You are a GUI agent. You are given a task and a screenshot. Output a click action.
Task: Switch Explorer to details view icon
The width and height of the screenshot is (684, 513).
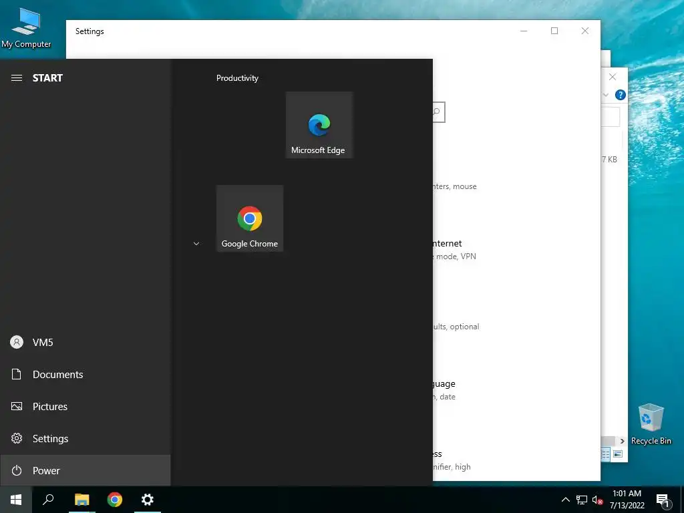coord(605,454)
